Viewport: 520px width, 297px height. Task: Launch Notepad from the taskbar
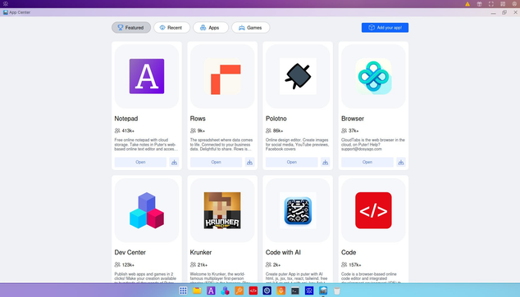pyautogui.click(x=211, y=290)
